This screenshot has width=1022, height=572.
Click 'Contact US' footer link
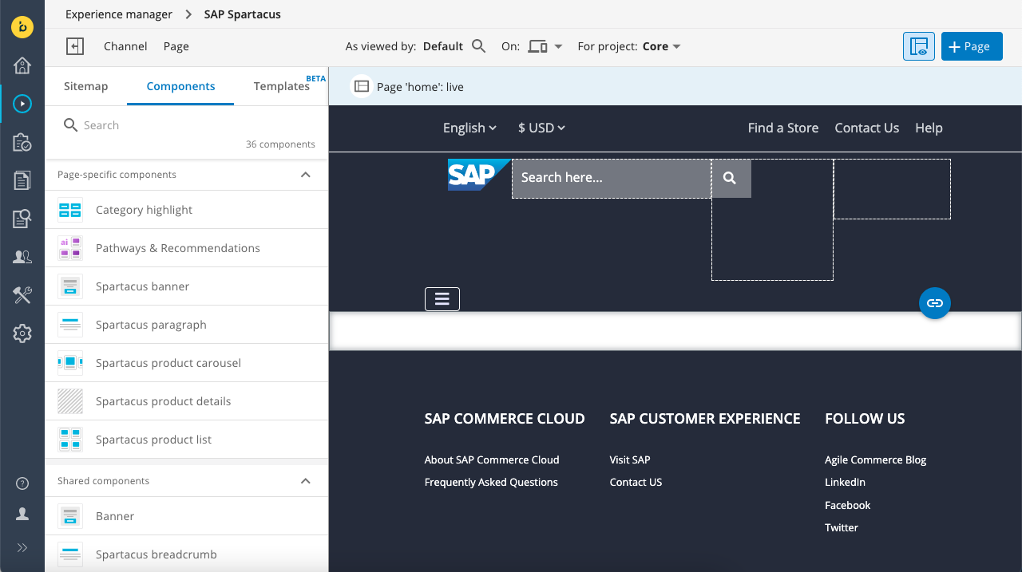tap(636, 482)
